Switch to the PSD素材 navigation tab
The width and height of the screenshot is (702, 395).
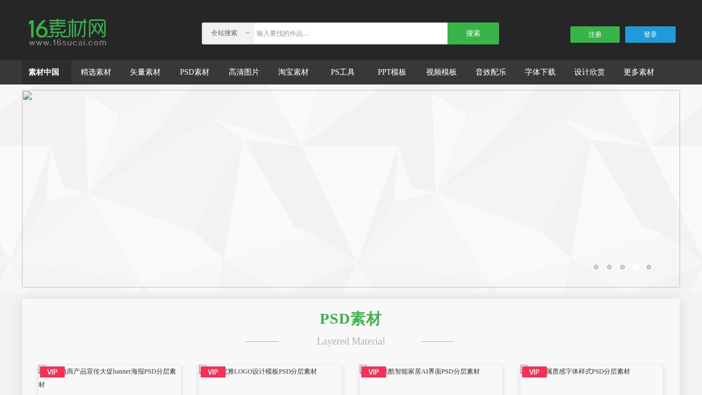[195, 72]
